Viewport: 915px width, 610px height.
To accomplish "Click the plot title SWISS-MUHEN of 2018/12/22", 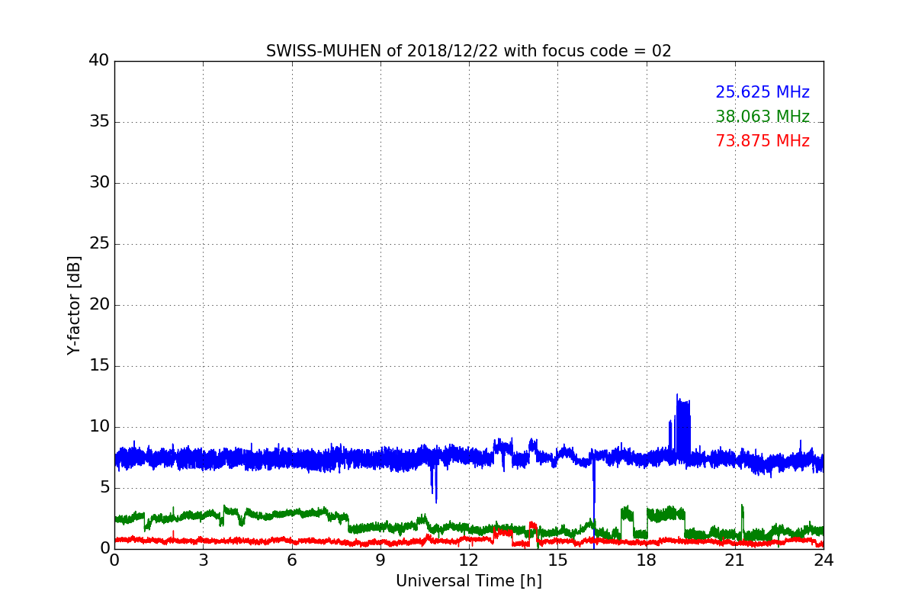I will coord(468,51).
